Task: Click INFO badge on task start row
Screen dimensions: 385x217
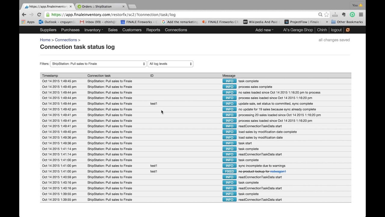Action: pyautogui.click(x=229, y=143)
